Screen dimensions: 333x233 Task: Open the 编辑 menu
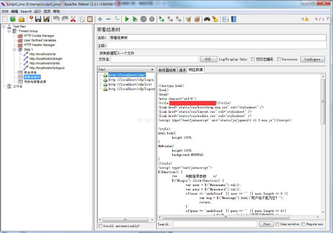tap(14, 11)
